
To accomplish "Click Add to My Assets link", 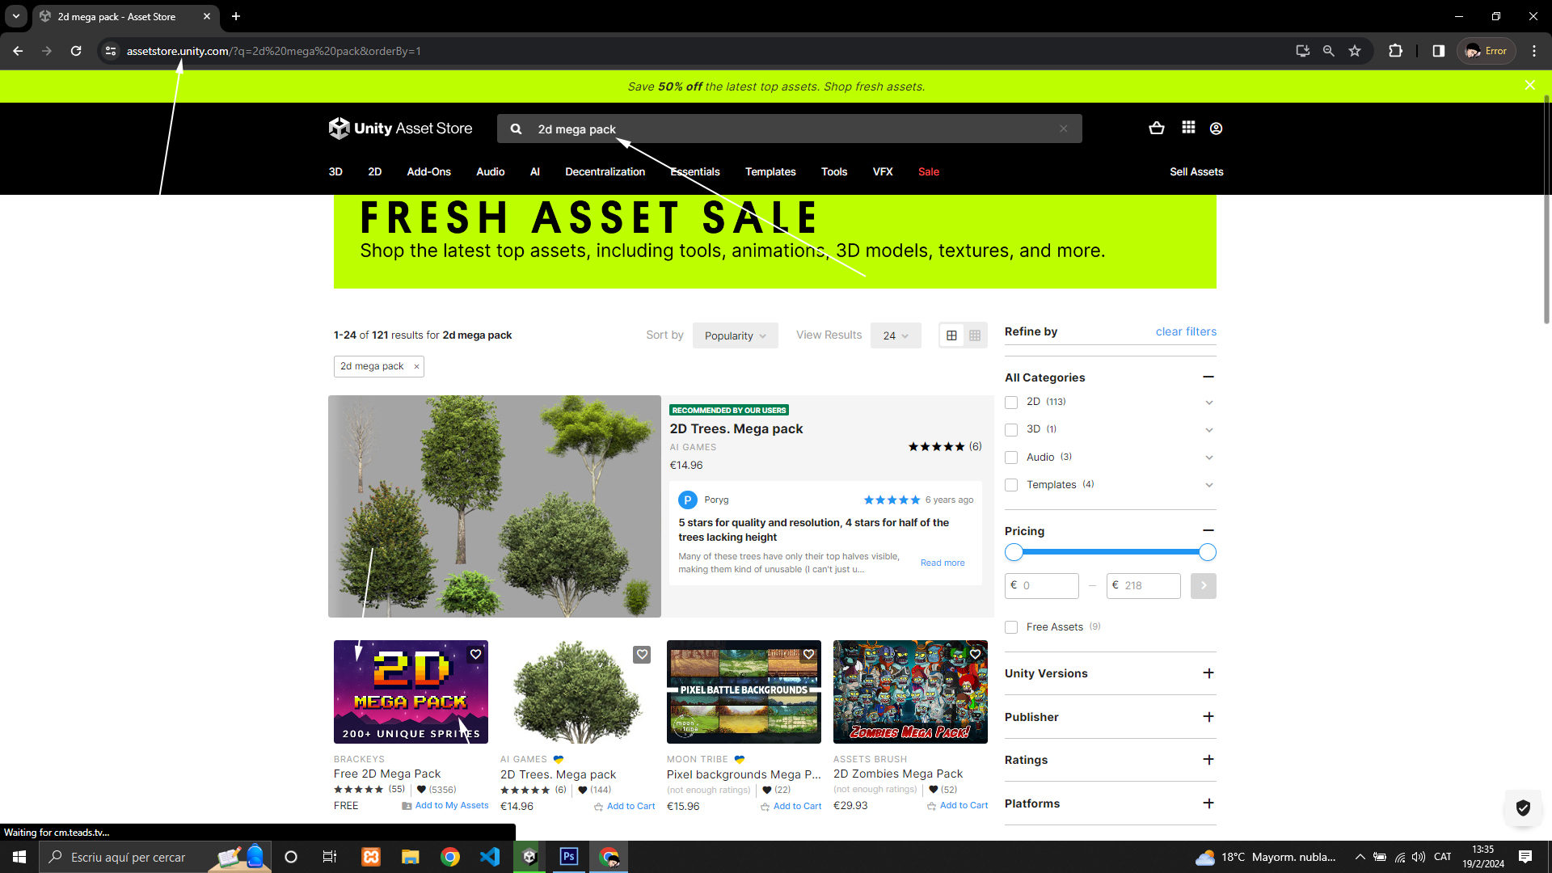I will click(x=451, y=806).
